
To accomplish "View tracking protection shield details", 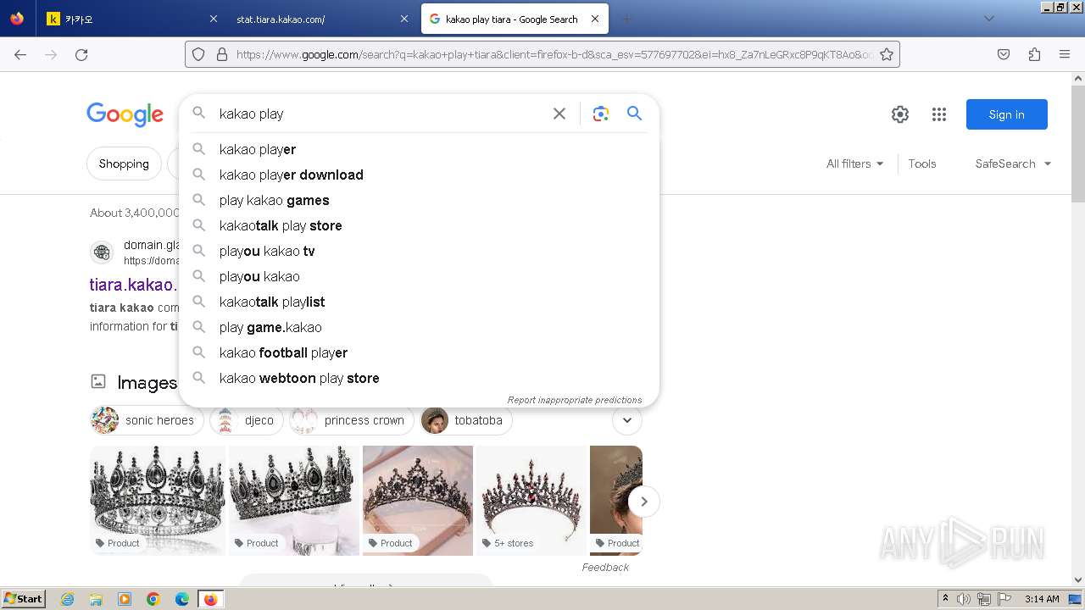I will [x=198, y=54].
